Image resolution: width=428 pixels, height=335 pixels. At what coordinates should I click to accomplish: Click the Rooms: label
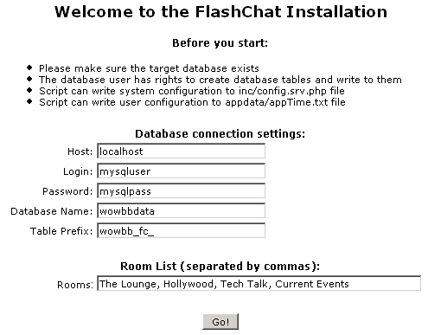(75, 285)
